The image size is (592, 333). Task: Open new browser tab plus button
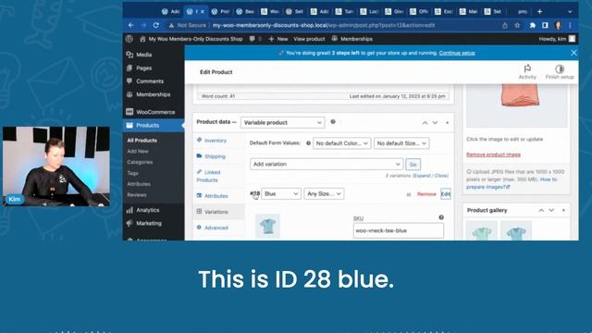pos(539,12)
